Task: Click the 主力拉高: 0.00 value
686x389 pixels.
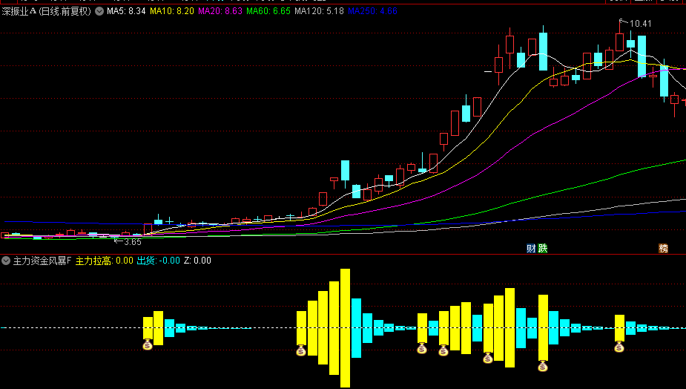Action: pyautogui.click(x=104, y=261)
